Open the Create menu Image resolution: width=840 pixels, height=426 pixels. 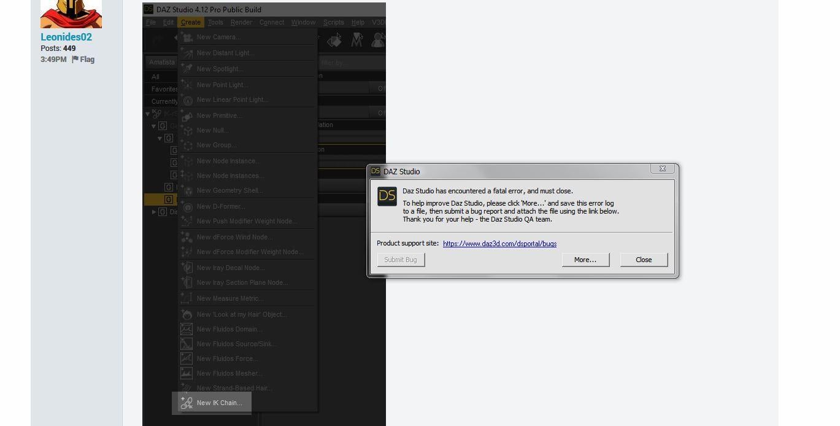[191, 22]
